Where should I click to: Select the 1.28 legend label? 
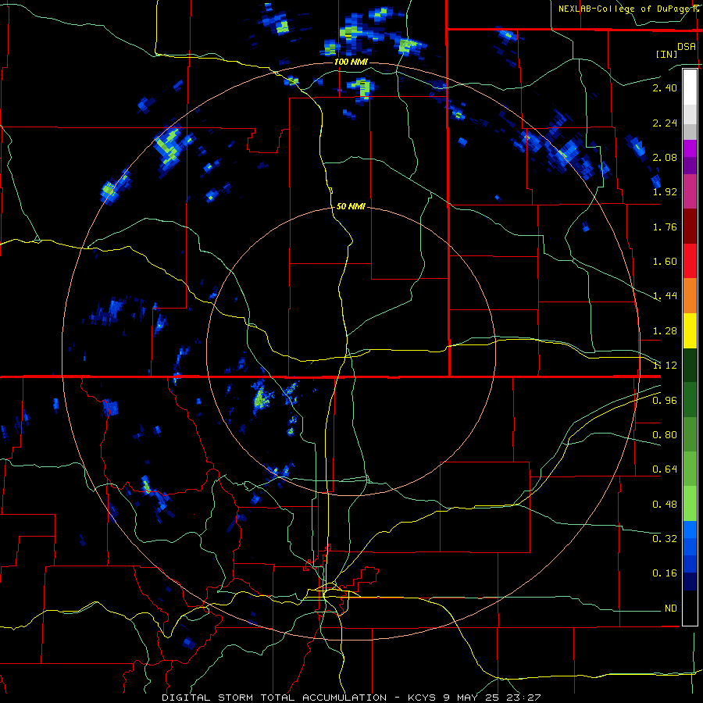pyautogui.click(x=665, y=331)
